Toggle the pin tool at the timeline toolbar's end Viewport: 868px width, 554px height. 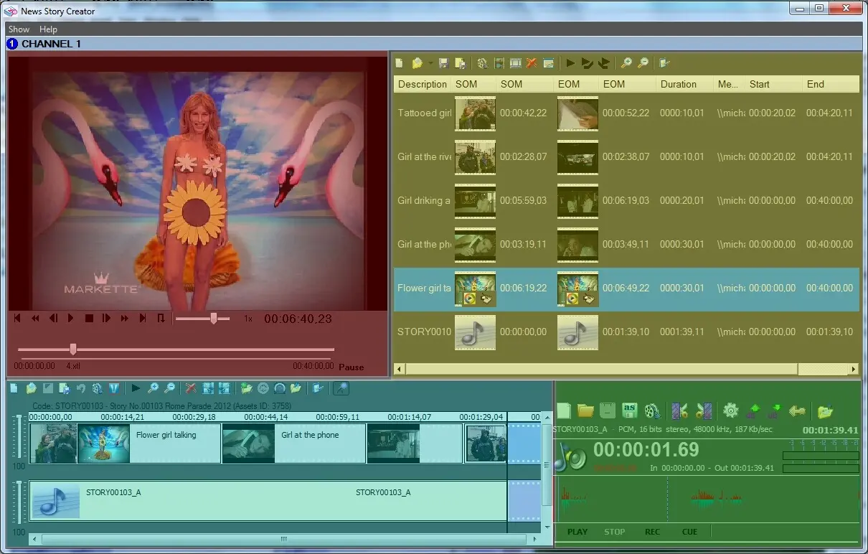coord(341,388)
